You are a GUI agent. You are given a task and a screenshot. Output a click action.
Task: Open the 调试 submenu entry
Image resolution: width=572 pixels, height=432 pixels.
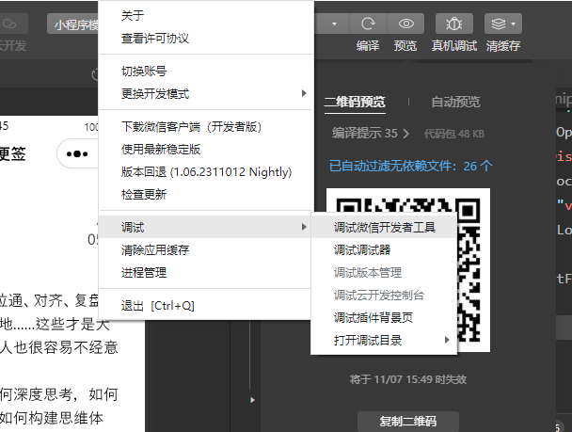[206, 228]
